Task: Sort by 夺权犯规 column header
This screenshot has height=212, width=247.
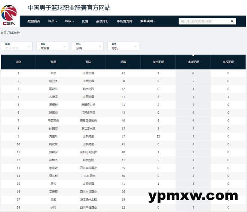Action: pos(228,62)
